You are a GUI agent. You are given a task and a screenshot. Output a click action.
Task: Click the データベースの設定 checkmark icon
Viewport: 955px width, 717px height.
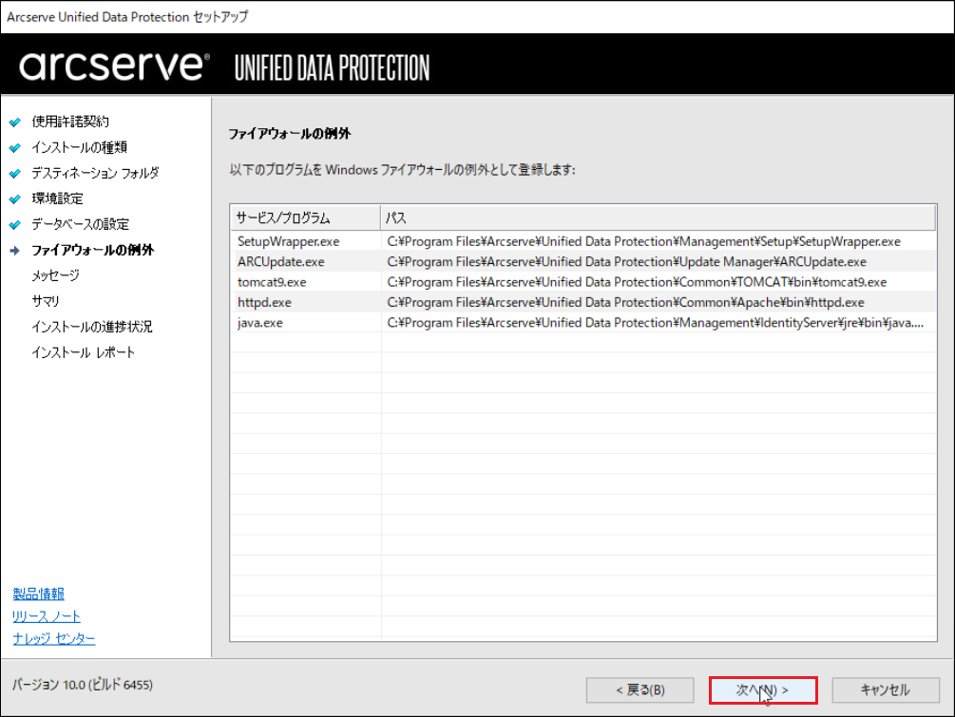click(15, 224)
